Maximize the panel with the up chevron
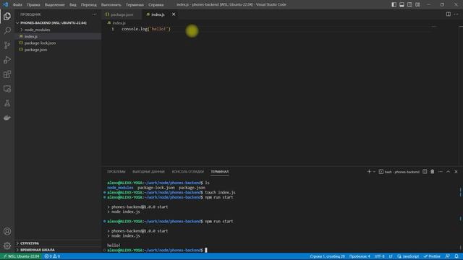This screenshot has width=463, height=260. click(448, 172)
